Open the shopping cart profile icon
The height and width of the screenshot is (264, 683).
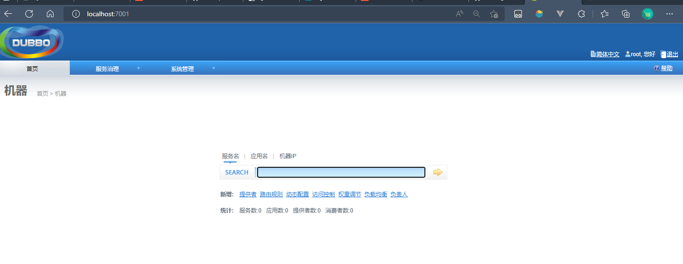(647, 14)
